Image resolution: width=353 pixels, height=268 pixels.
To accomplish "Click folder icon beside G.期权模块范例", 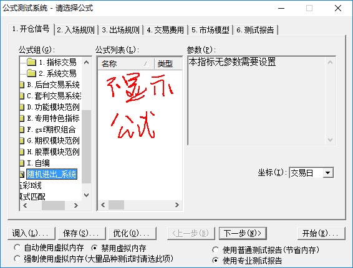I will point(22,141).
